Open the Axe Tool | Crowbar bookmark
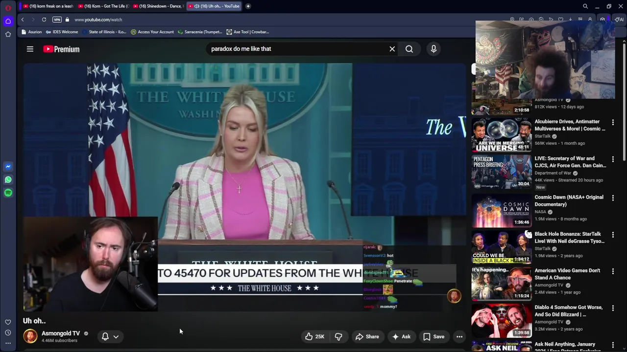Viewport: 627px width, 352px height. point(248,32)
